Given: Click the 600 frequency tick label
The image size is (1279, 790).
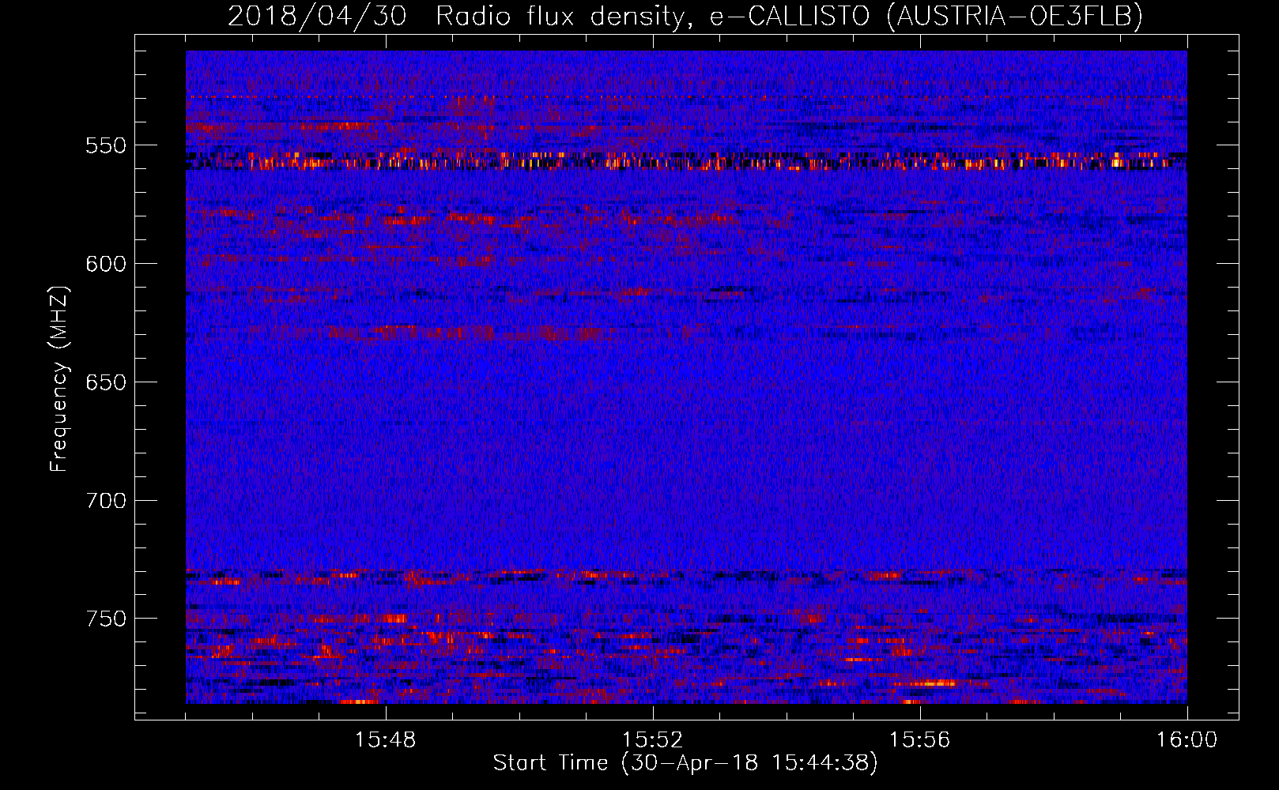Looking at the screenshot, I should pyautogui.click(x=106, y=265).
